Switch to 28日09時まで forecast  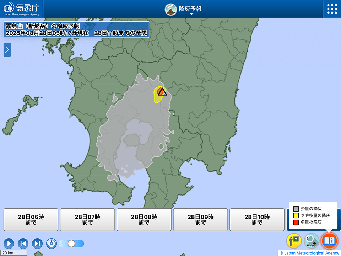[200, 220]
